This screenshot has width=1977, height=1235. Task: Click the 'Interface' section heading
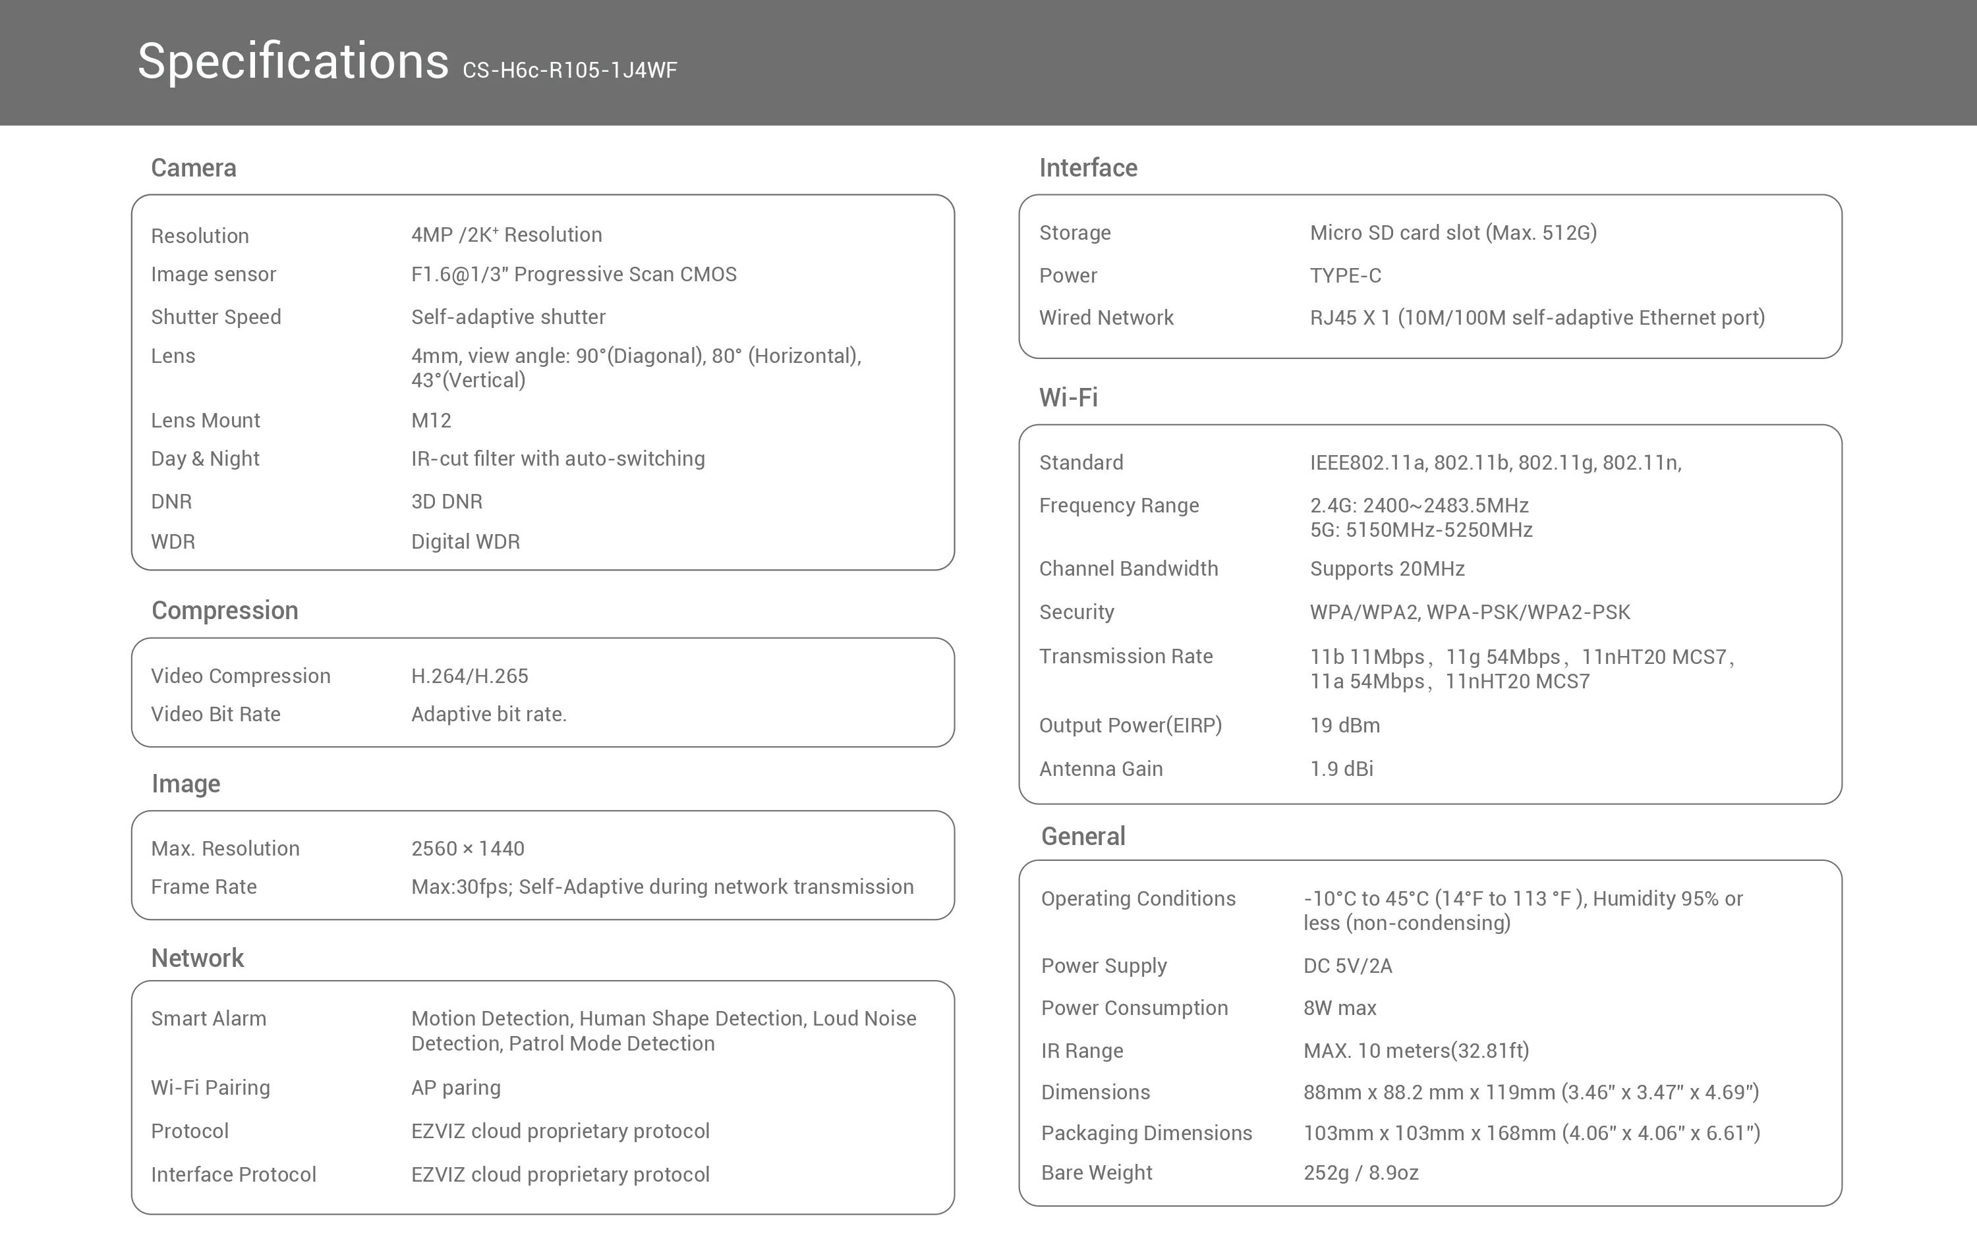coord(1088,167)
